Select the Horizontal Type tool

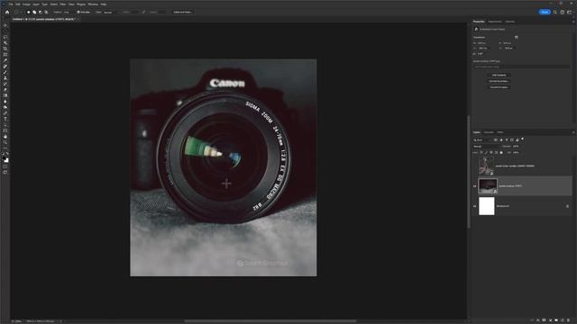[5, 119]
